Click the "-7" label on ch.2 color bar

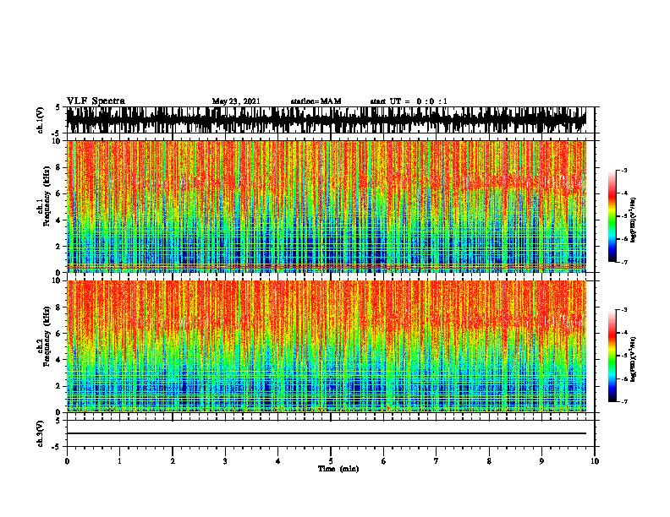pos(623,401)
